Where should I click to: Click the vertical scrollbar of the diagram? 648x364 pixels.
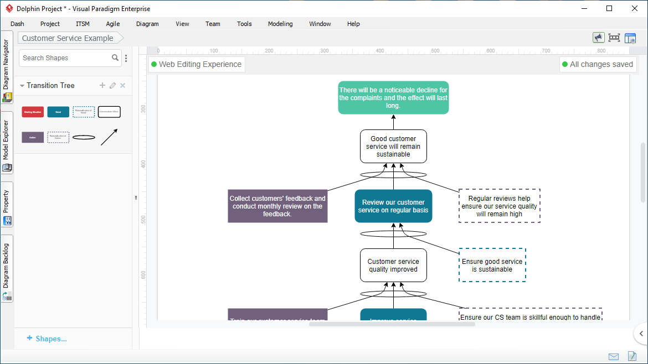pyautogui.click(x=642, y=172)
